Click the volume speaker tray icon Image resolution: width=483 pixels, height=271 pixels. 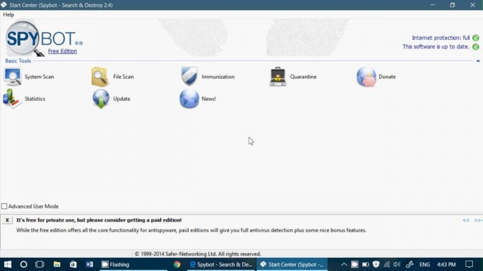397,264
